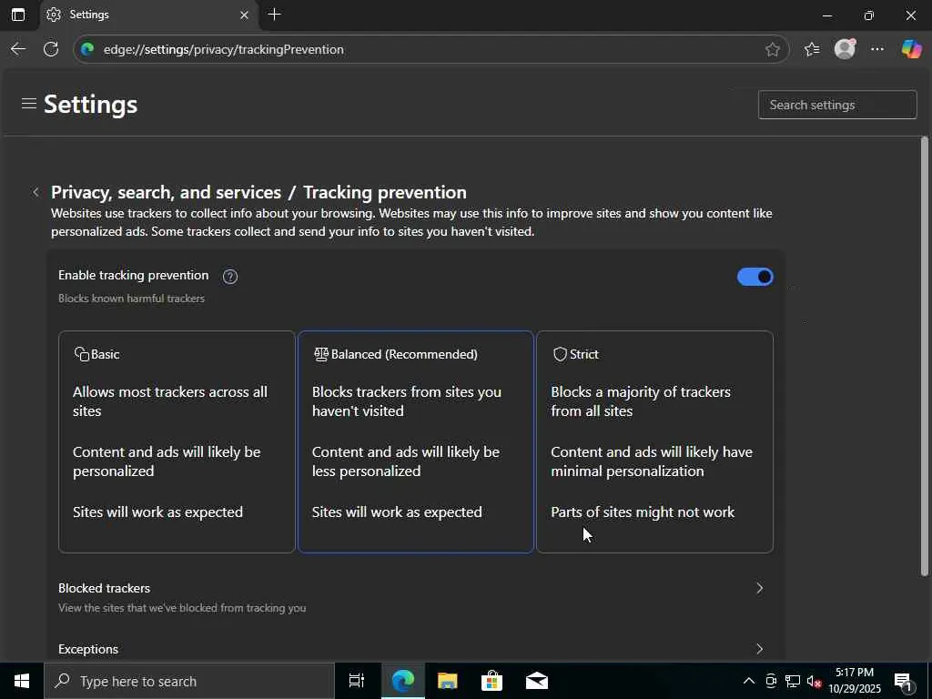Select the Balanced (Recommended) card
The width and height of the screenshot is (932, 699).
pos(415,441)
